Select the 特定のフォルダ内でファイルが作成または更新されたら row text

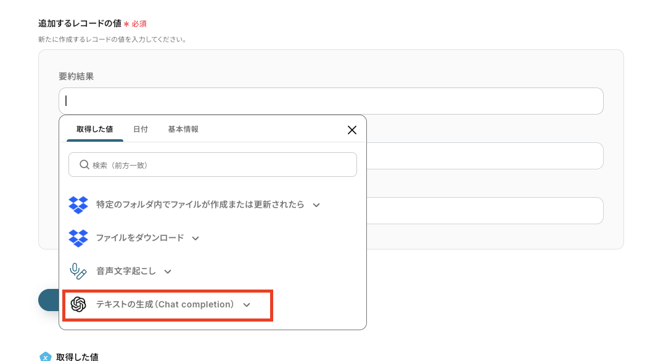point(200,205)
